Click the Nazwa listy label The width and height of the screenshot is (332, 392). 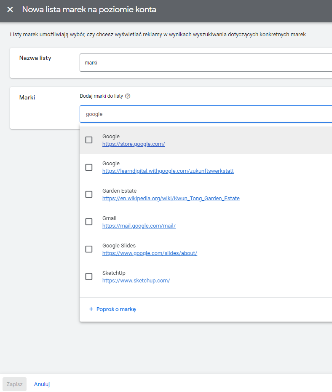[35, 58]
